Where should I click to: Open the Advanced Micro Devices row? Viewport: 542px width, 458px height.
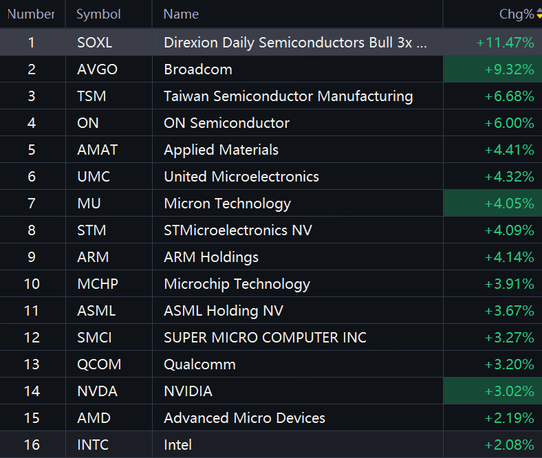(271, 418)
